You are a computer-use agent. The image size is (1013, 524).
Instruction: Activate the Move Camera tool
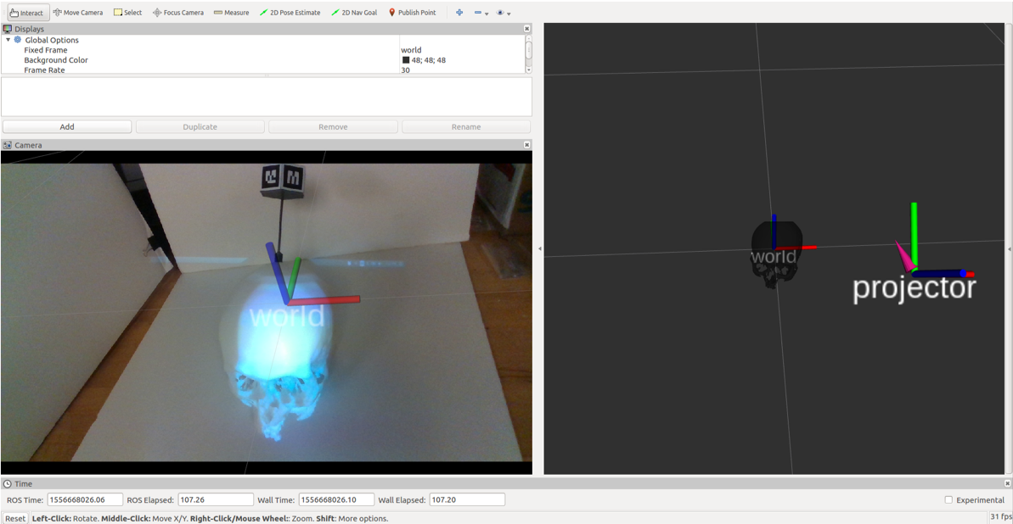(x=78, y=13)
